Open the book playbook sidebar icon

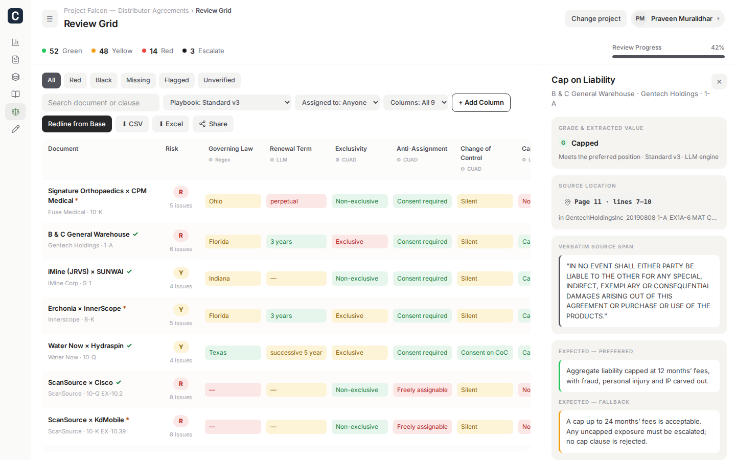coord(15,95)
